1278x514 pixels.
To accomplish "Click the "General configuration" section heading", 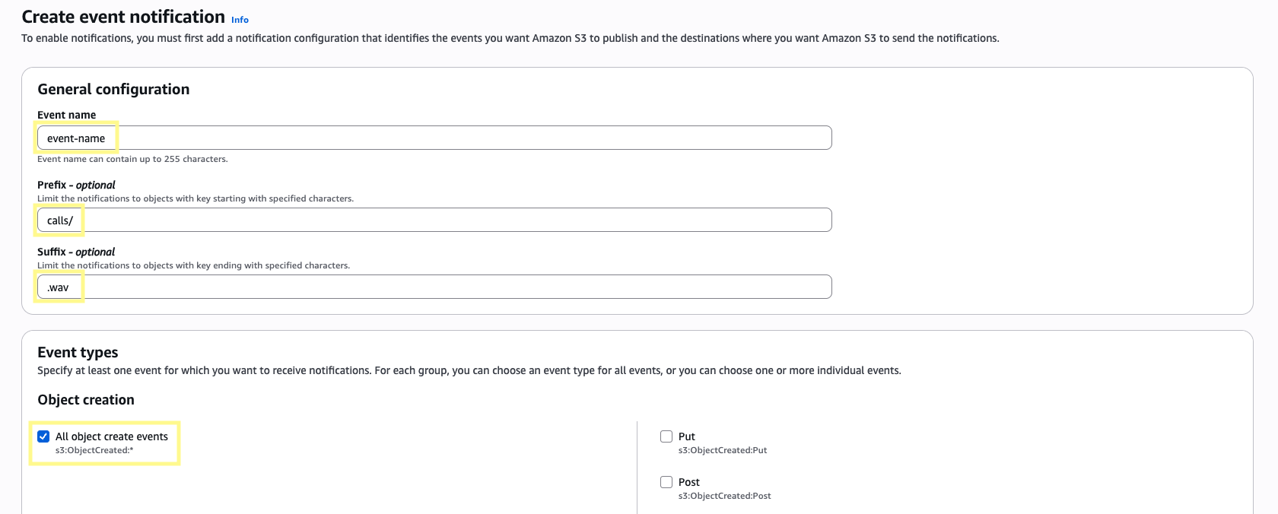I will click(x=113, y=89).
